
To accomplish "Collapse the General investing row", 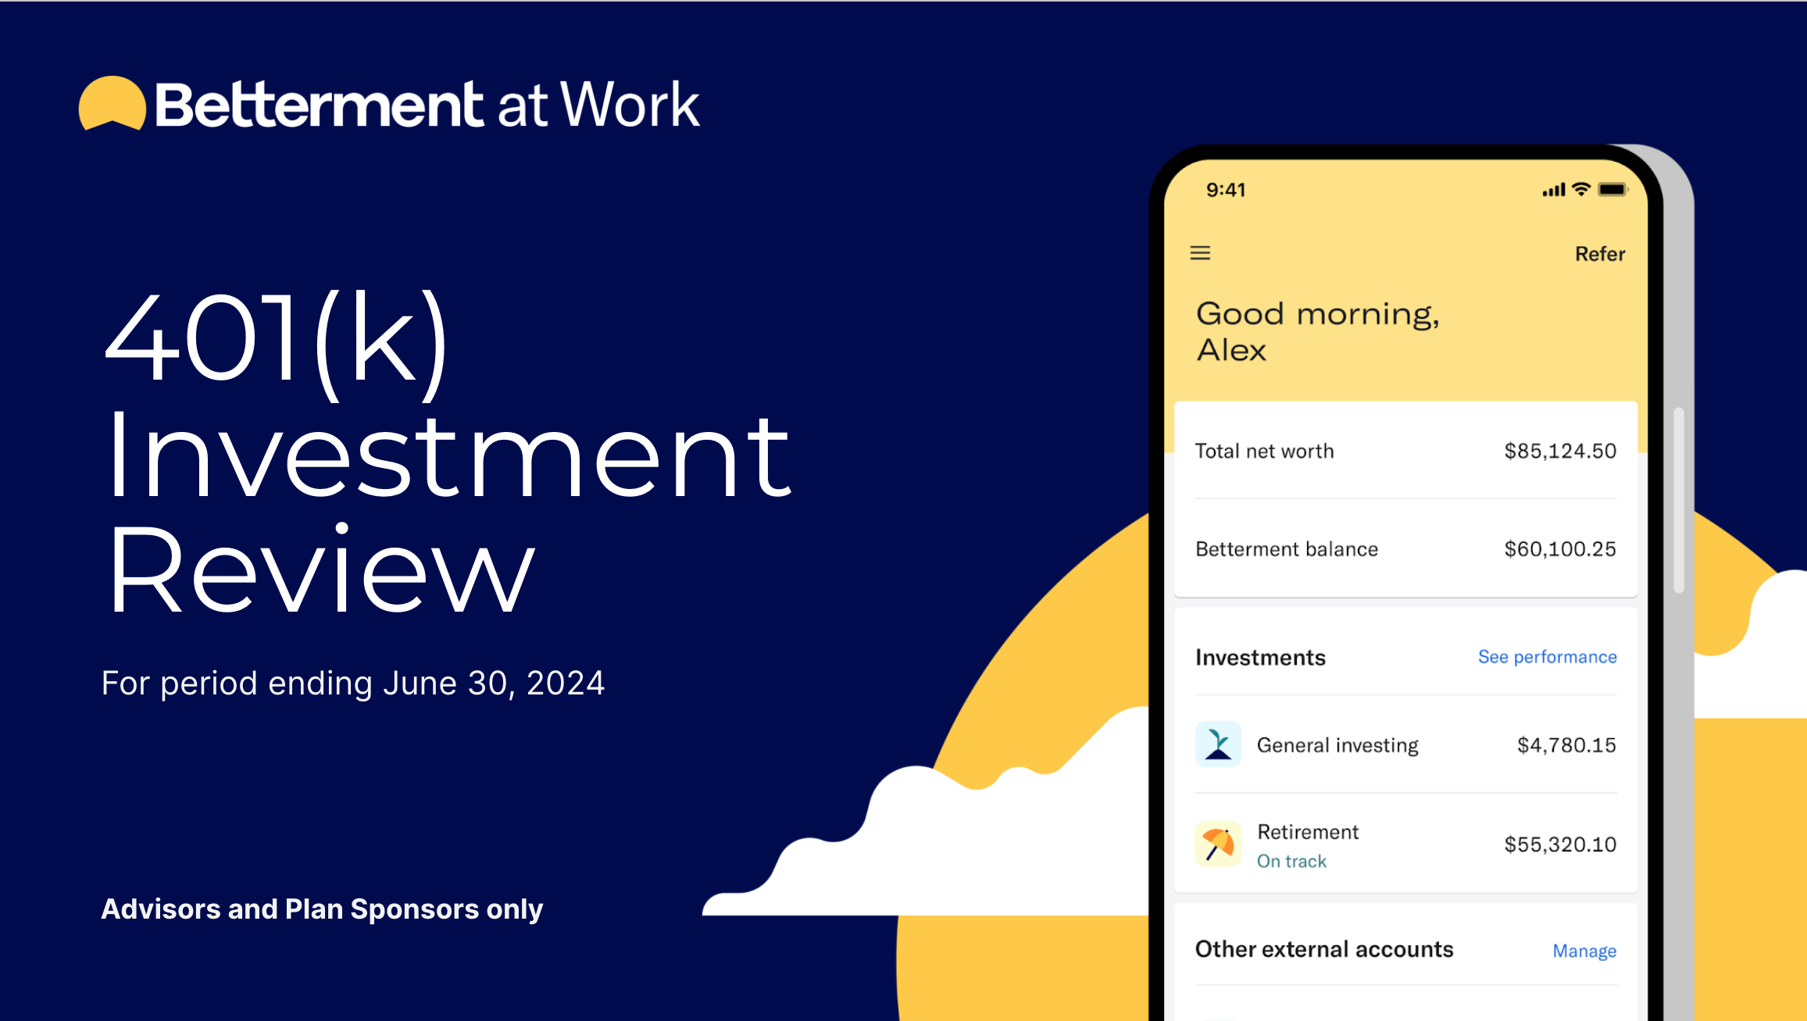I will coord(1337,744).
